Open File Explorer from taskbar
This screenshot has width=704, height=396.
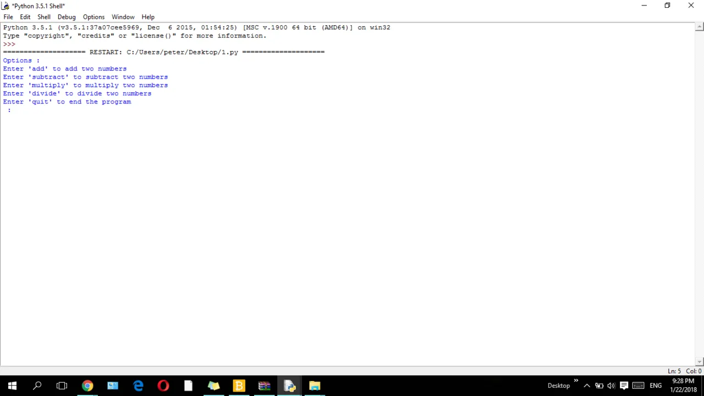click(x=315, y=386)
